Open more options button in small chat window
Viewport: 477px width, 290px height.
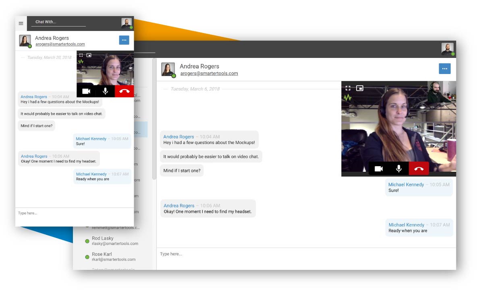point(124,40)
